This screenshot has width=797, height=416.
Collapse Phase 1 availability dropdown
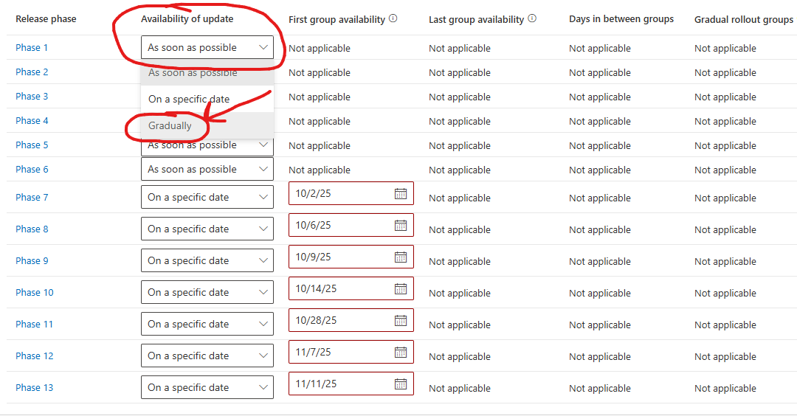[x=263, y=48]
